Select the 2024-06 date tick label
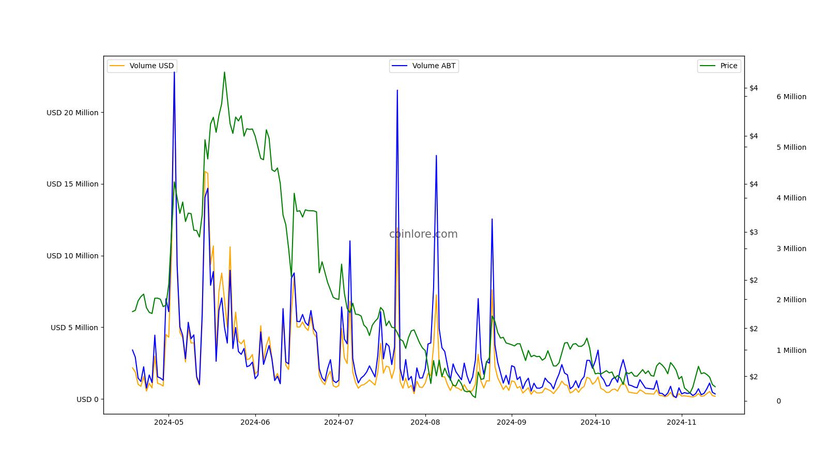 (255, 422)
